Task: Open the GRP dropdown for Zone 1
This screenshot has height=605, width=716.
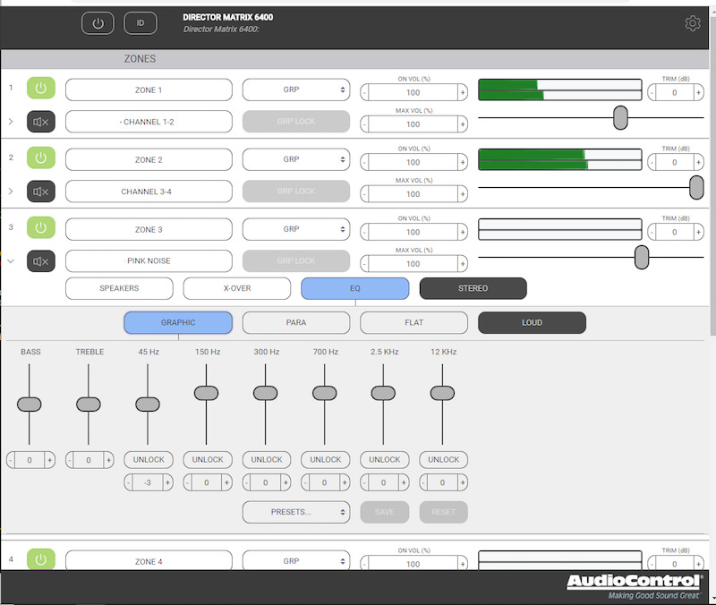Action: coord(296,89)
